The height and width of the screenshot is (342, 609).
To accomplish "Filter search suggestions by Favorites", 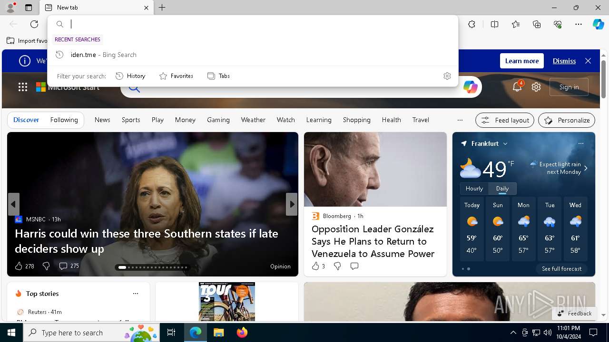I will tap(176, 76).
